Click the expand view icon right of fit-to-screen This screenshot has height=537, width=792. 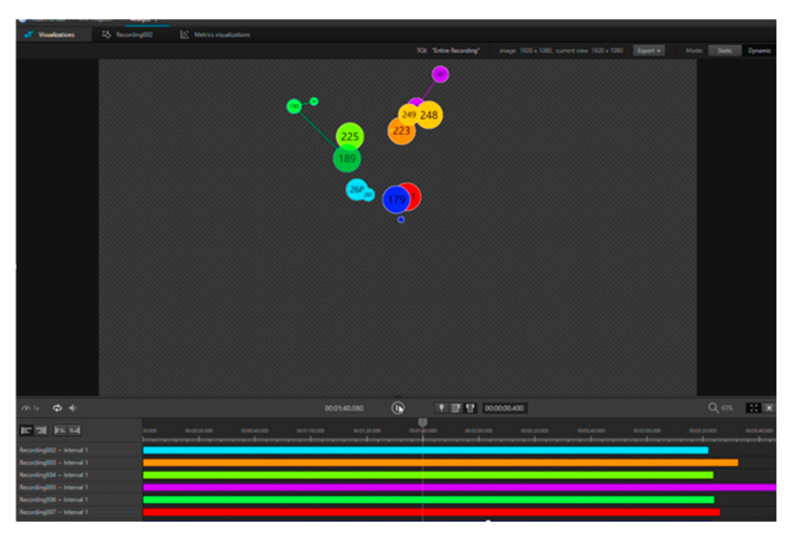[x=769, y=407]
